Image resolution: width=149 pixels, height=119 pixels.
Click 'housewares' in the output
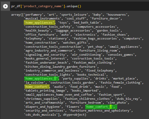[x=117, y=15]
